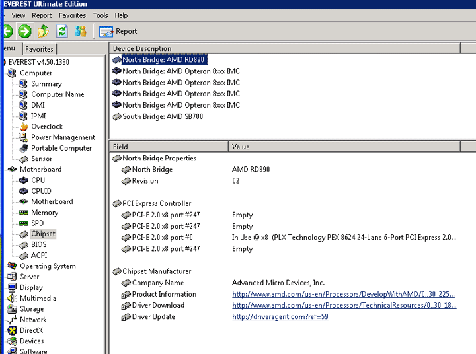The image size is (476, 354).
Task: Open the Tools menu
Action: coord(100,15)
